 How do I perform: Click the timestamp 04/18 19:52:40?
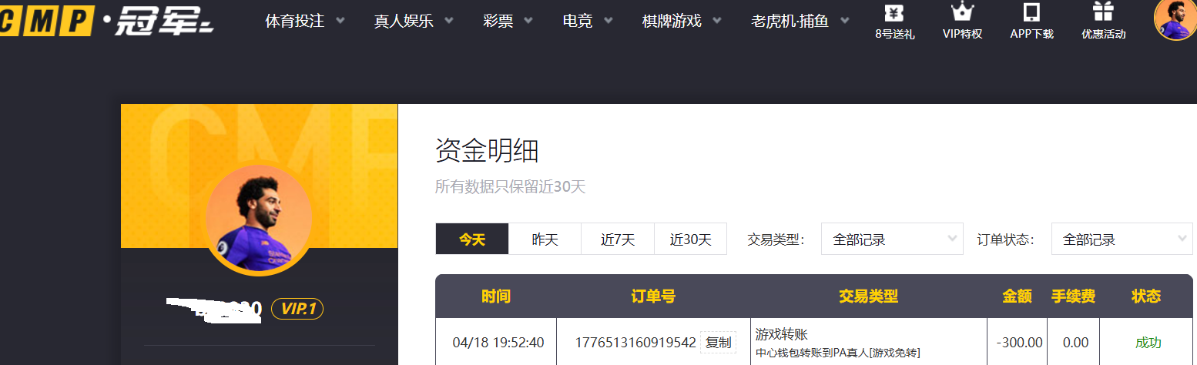pos(498,343)
